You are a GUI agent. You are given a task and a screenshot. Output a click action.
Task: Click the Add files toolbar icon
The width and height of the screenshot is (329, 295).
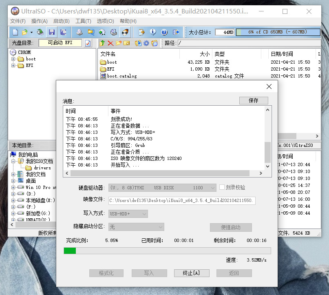tap(141, 32)
